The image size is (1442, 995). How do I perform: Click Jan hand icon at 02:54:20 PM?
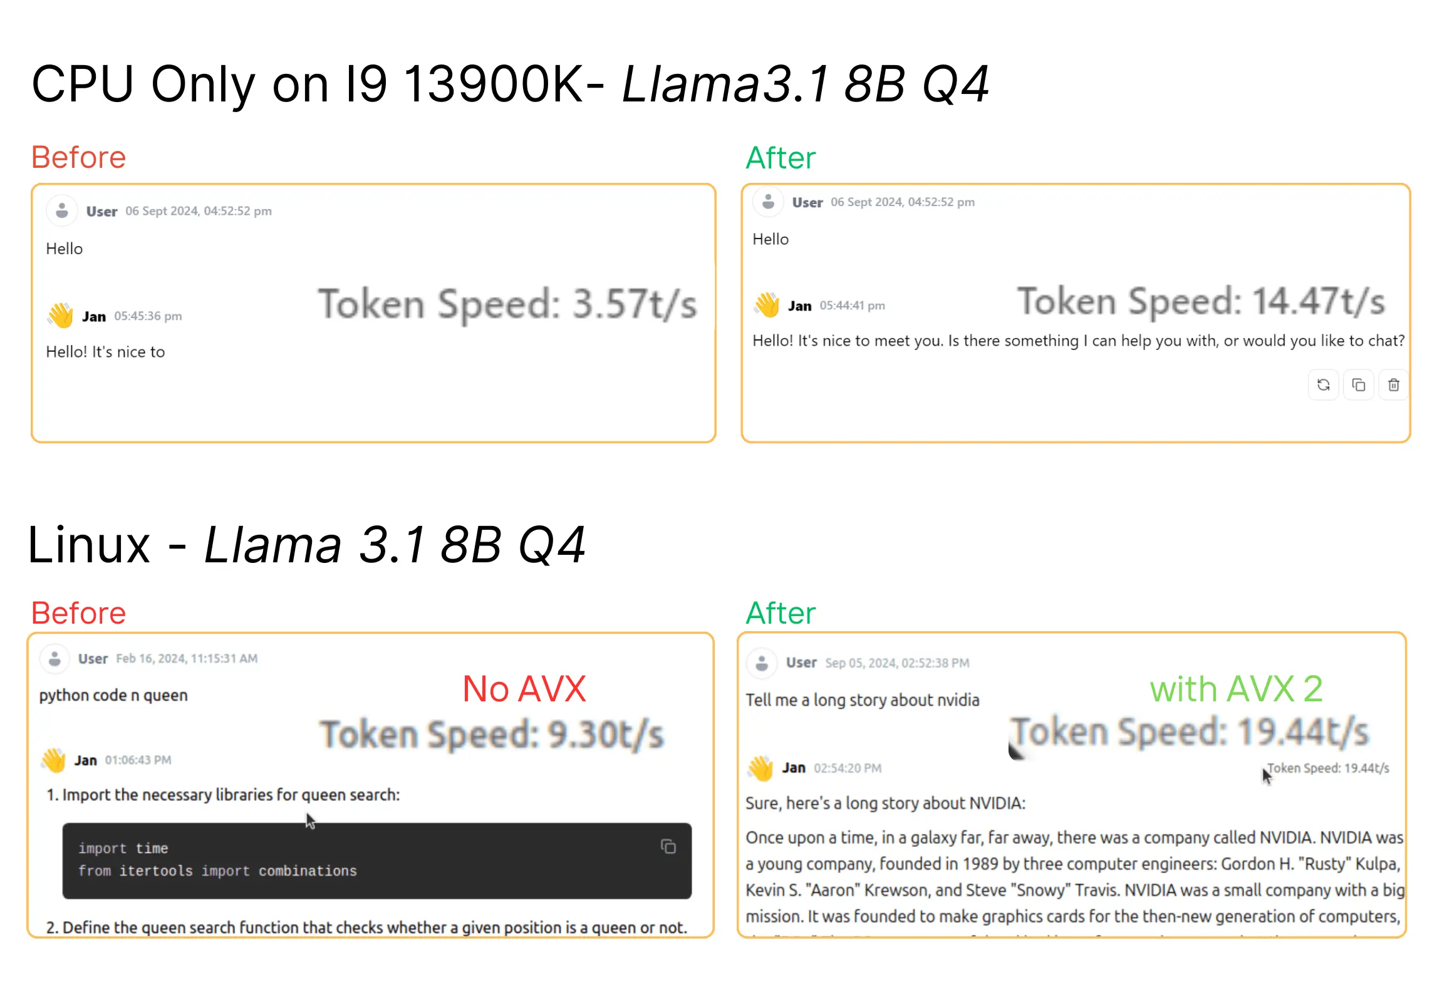click(x=761, y=768)
